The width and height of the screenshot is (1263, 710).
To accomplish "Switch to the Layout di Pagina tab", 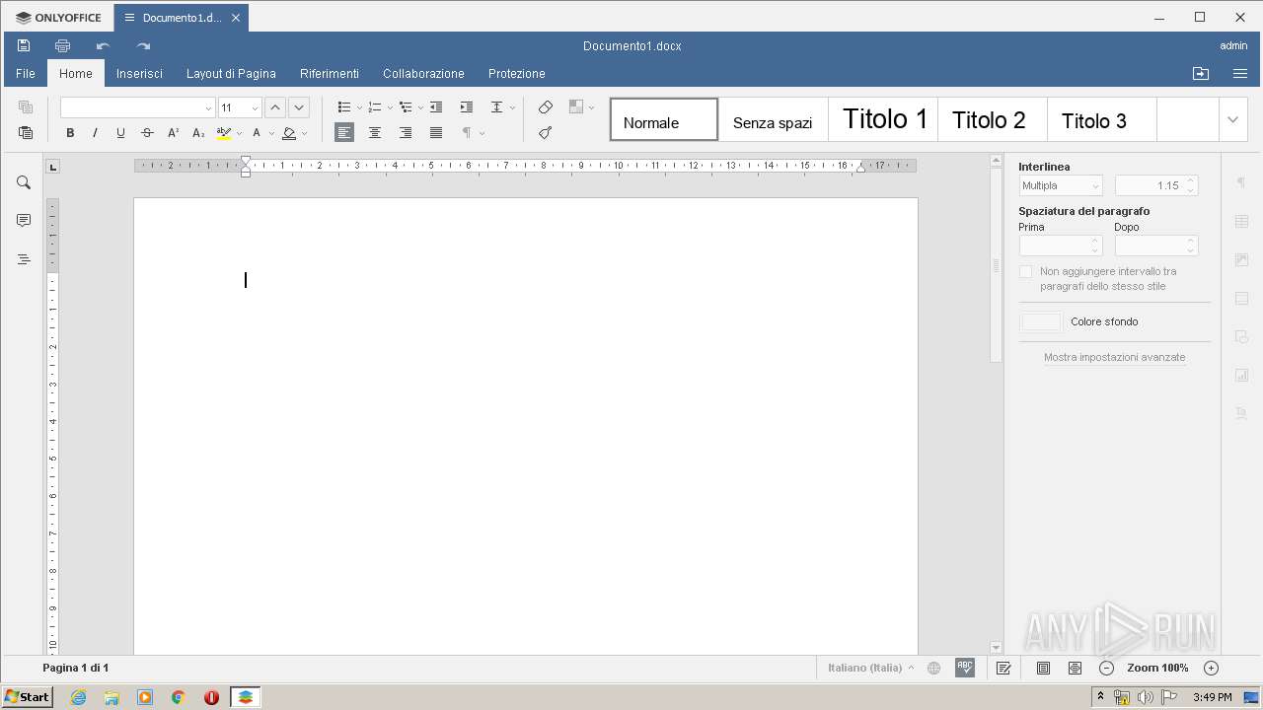I will tap(231, 73).
